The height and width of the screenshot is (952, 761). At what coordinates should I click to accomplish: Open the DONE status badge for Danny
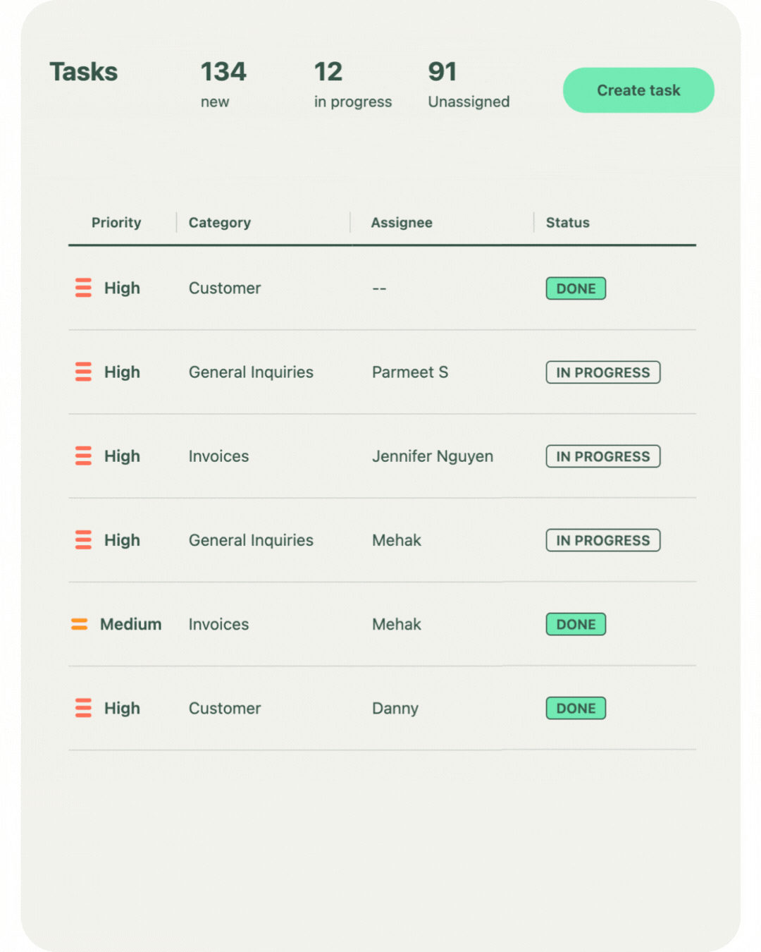pos(576,708)
